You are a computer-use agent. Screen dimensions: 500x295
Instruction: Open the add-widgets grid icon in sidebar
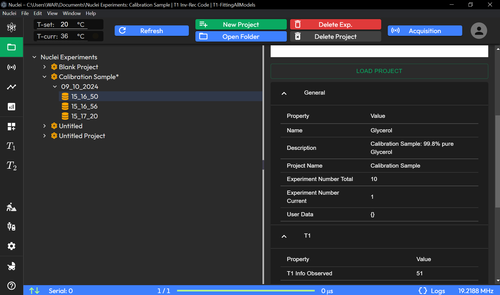11,126
